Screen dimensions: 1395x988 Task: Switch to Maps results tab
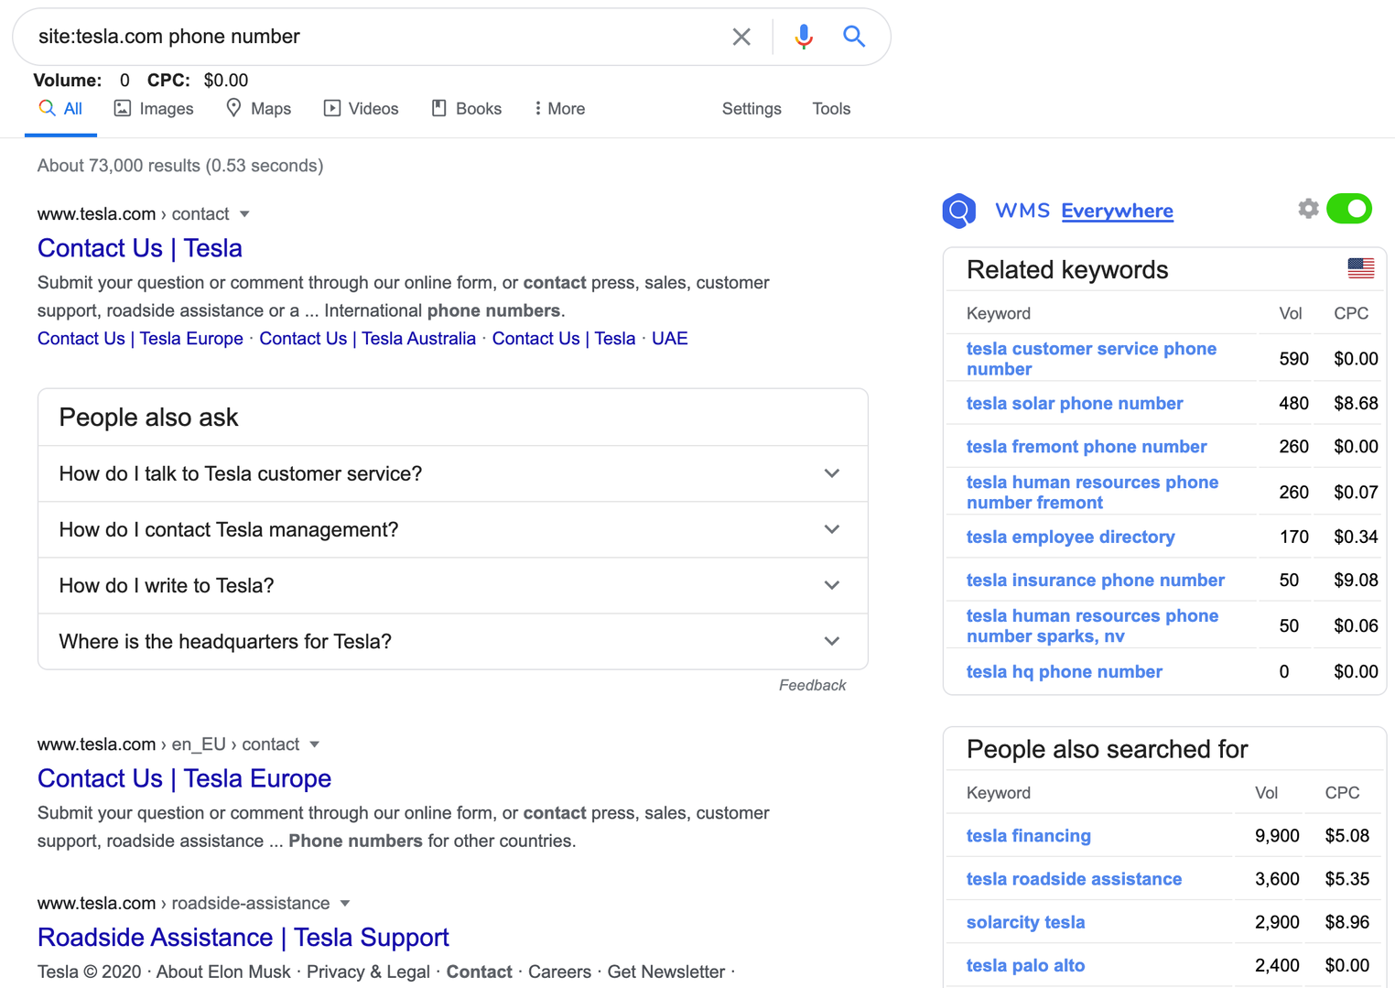click(259, 109)
